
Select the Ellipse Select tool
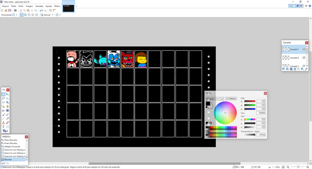pos(3,103)
